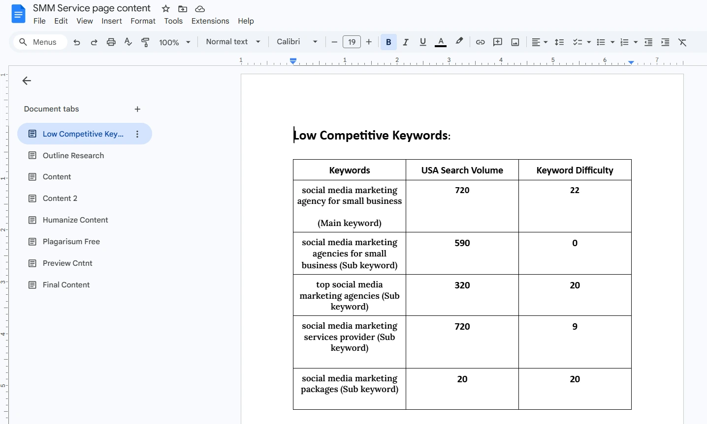Open the text color picker
Viewport: 707px width, 424px height.
tap(441, 42)
